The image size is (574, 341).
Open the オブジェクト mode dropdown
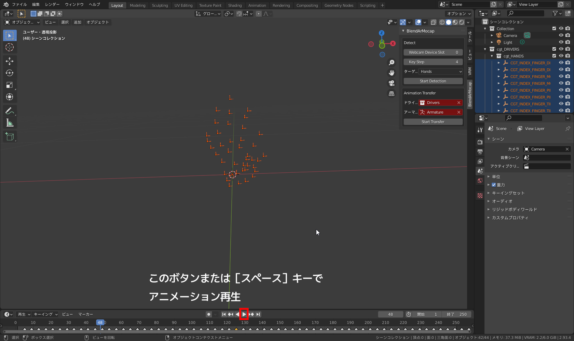pos(22,22)
